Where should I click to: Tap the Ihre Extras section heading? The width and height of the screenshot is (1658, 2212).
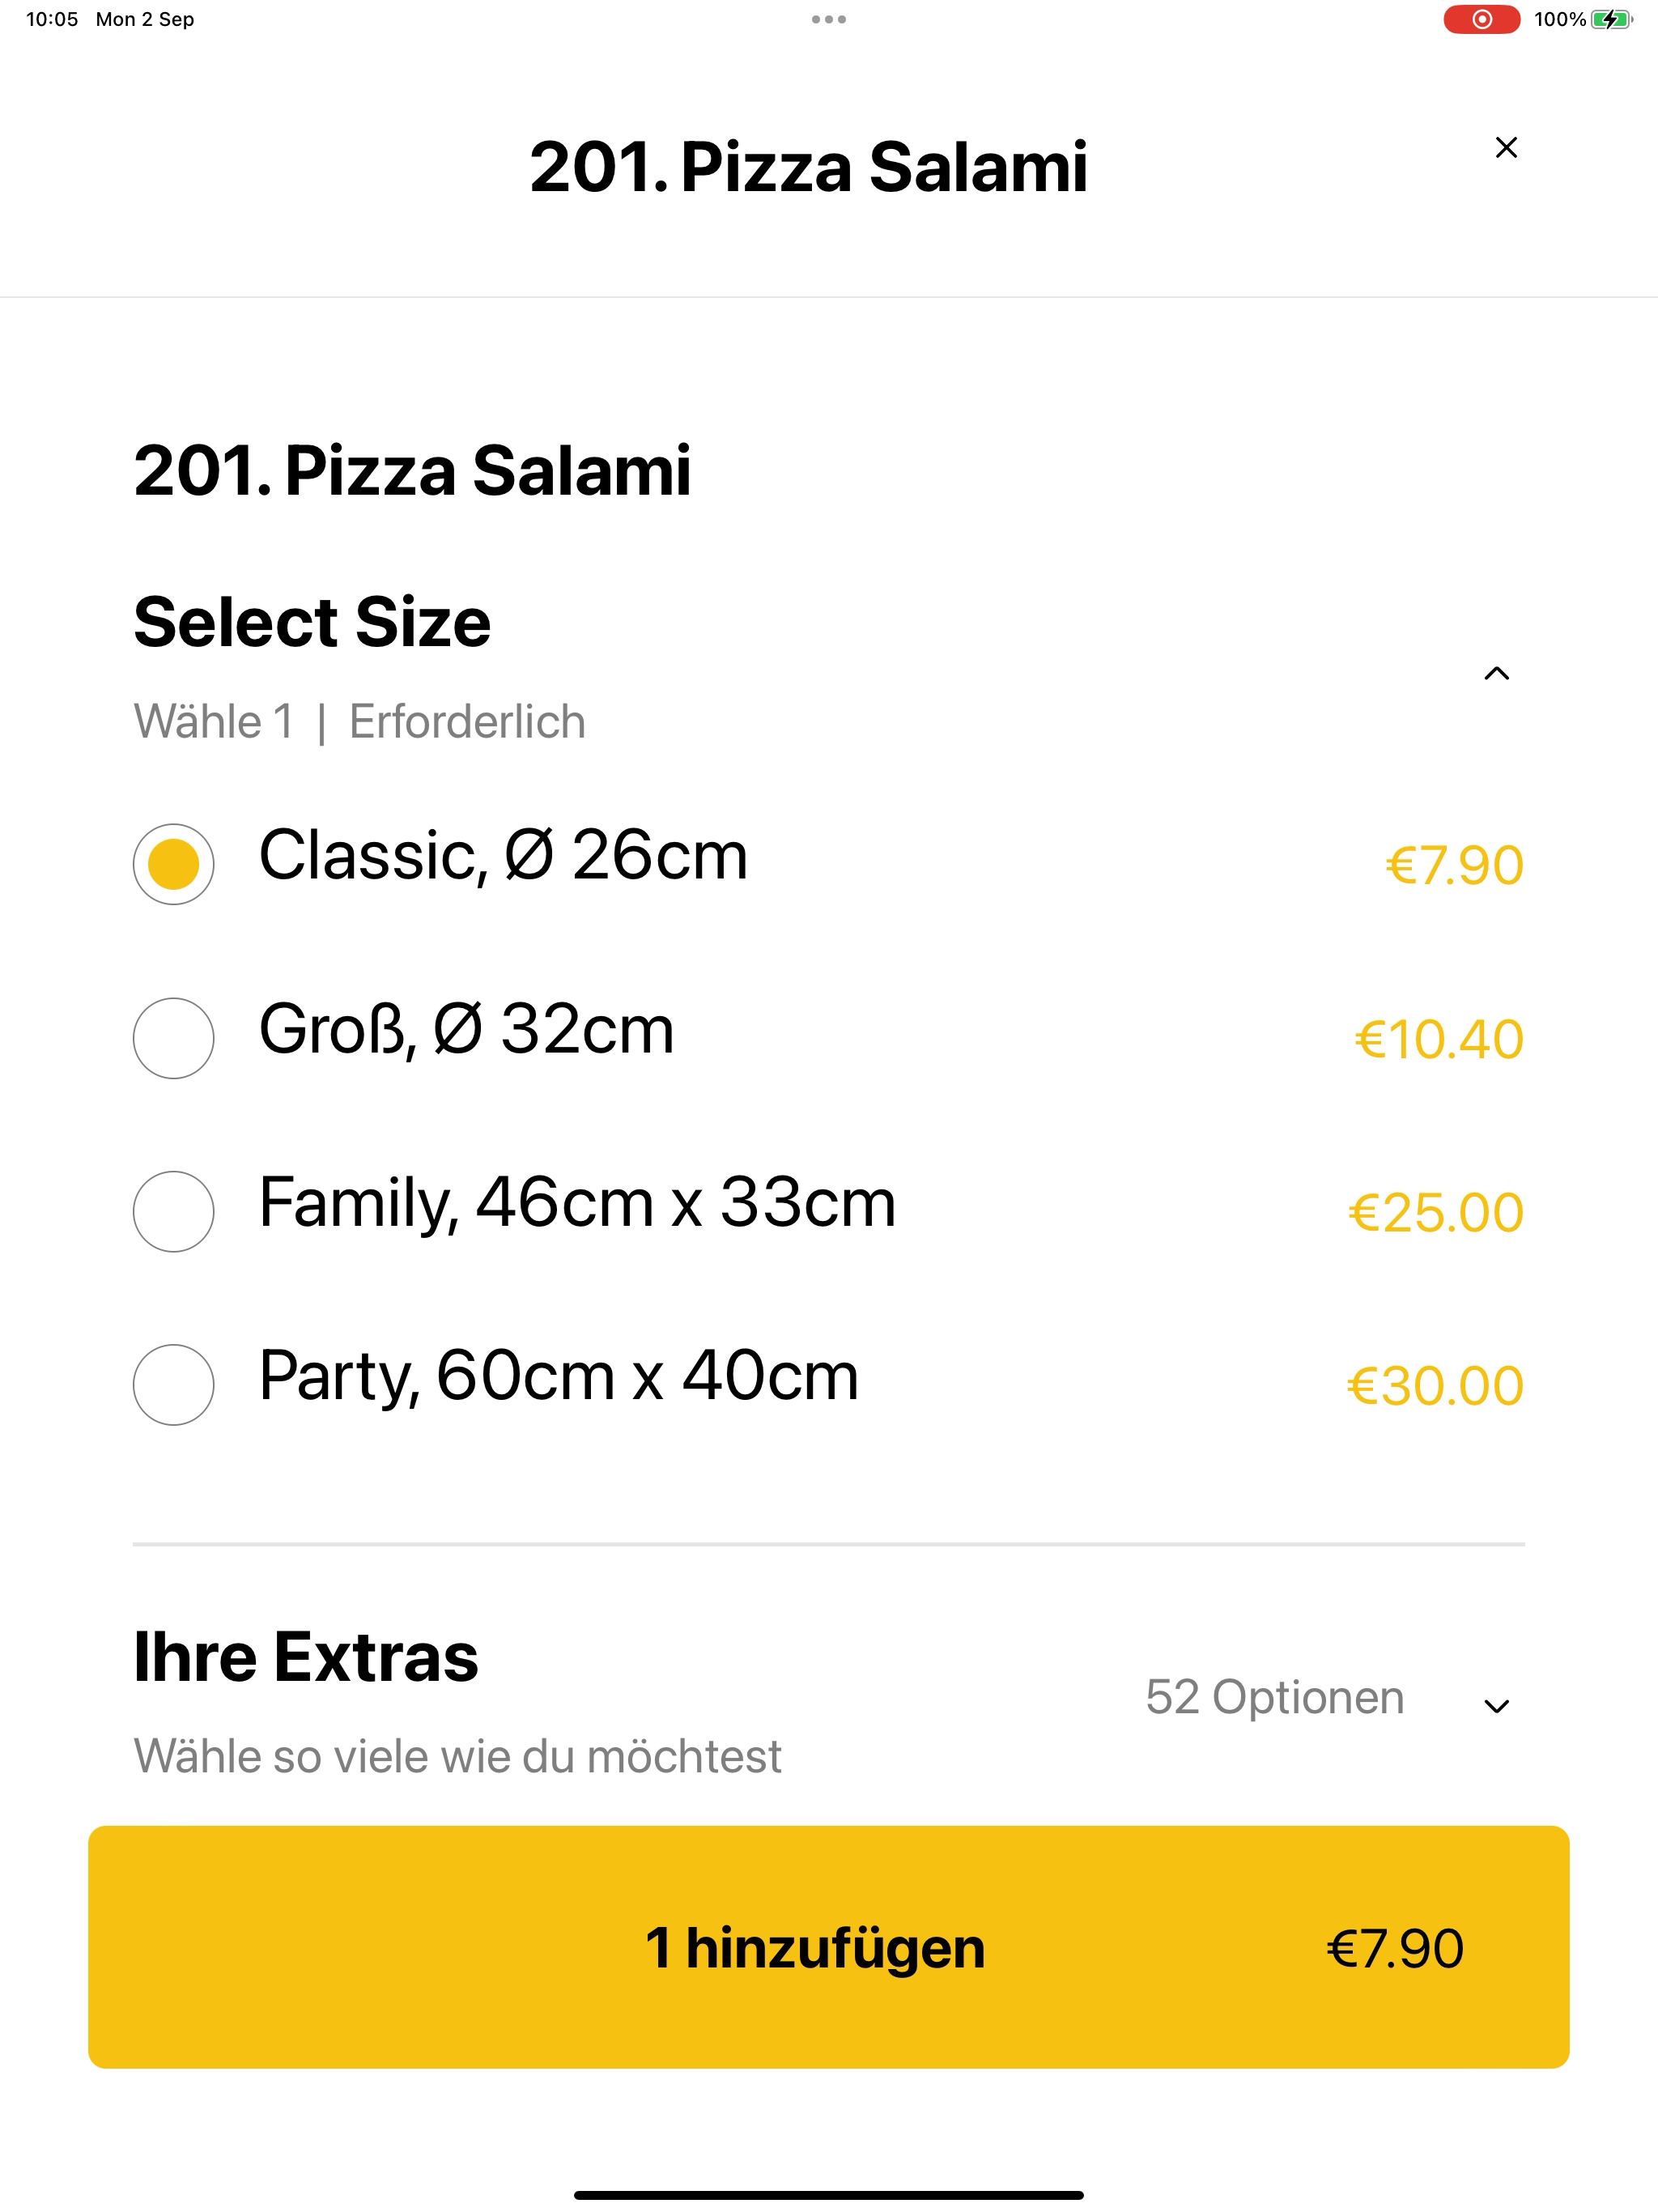[306, 1657]
